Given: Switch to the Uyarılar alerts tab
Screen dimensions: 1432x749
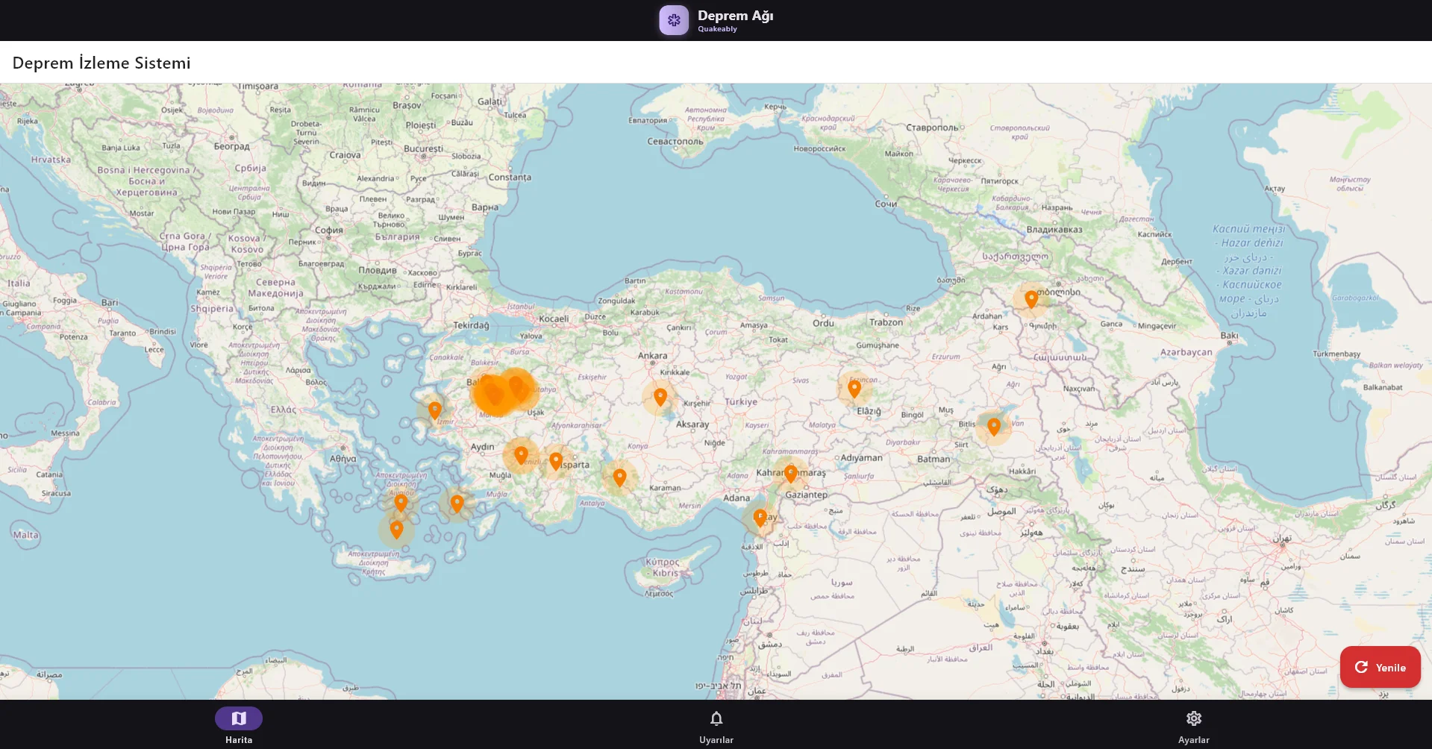Looking at the screenshot, I should pyautogui.click(x=716, y=725).
